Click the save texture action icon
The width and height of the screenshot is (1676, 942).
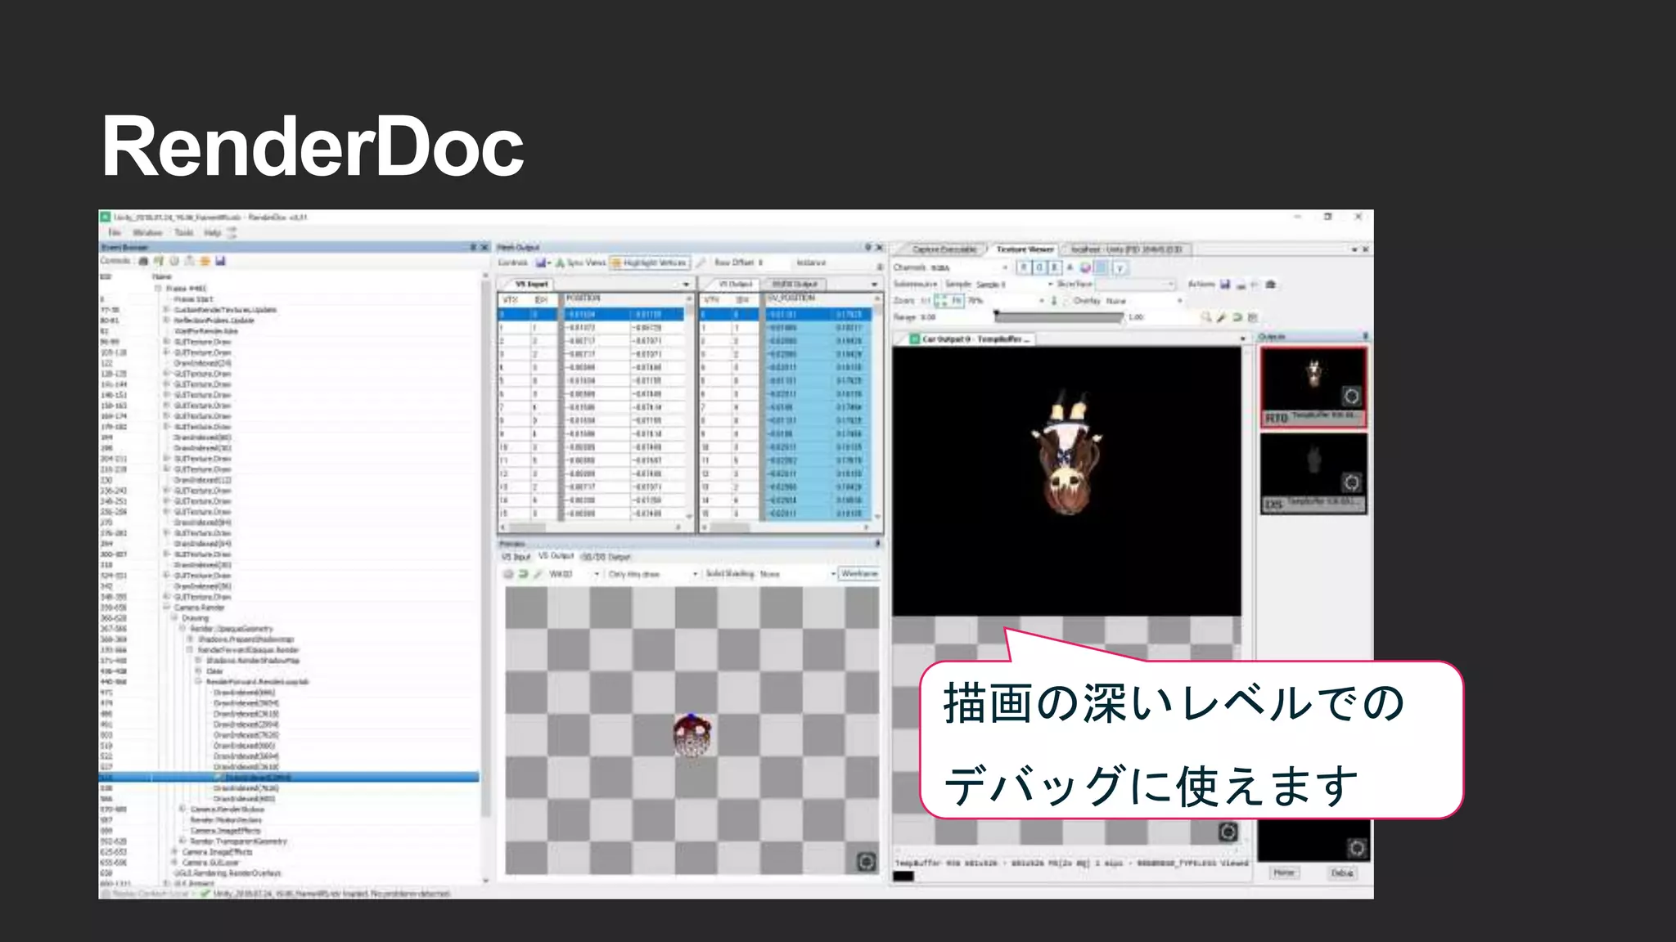[1225, 284]
